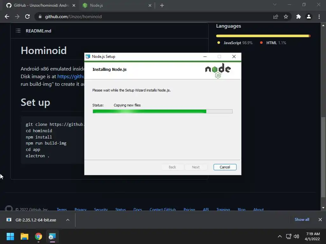
Task: Click the Chrome forward arrow
Action: [17, 17]
